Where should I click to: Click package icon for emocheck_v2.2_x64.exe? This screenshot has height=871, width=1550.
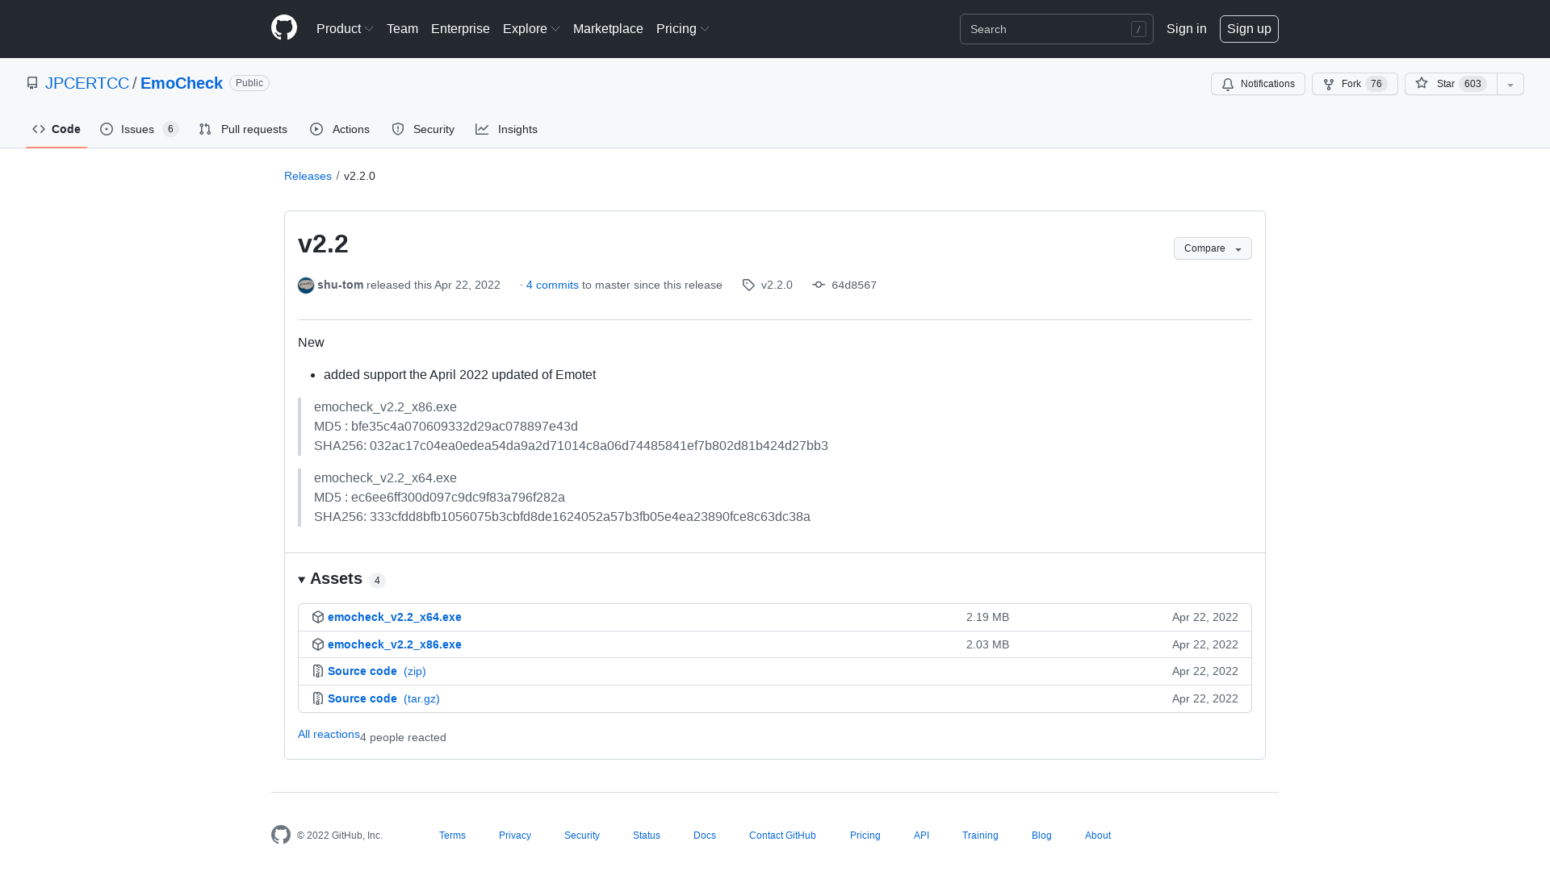tap(318, 617)
